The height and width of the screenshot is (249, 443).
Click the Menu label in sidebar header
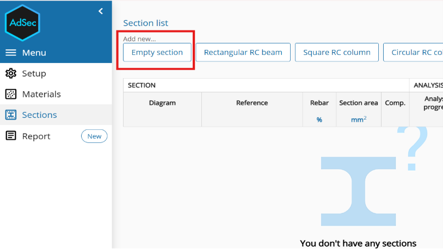click(34, 53)
